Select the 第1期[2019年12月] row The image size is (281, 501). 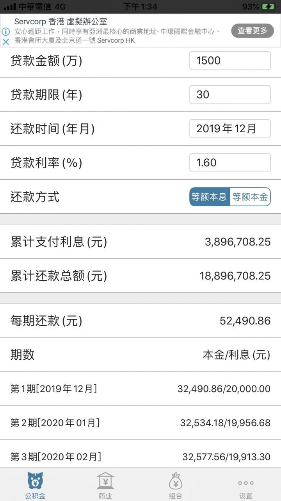tap(140, 389)
